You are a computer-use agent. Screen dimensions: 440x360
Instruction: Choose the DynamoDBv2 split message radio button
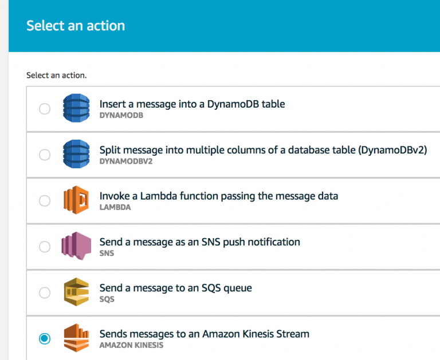pyautogui.click(x=45, y=155)
